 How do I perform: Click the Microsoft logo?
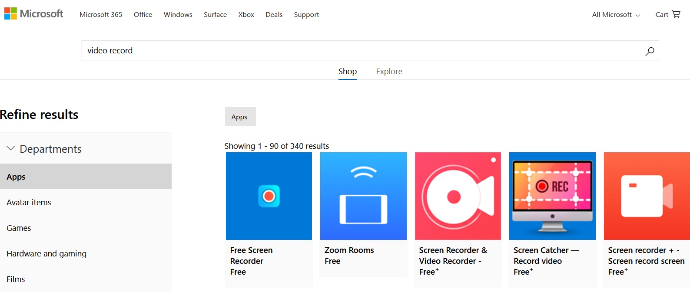[34, 14]
